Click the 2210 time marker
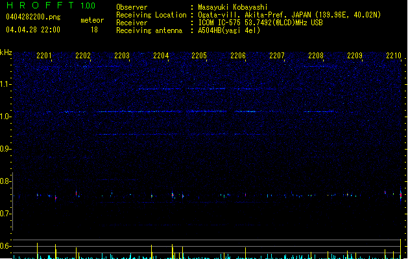The image size is (408, 259). 394,55
